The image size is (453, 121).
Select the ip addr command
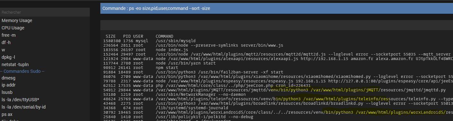click(x=9, y=85)
